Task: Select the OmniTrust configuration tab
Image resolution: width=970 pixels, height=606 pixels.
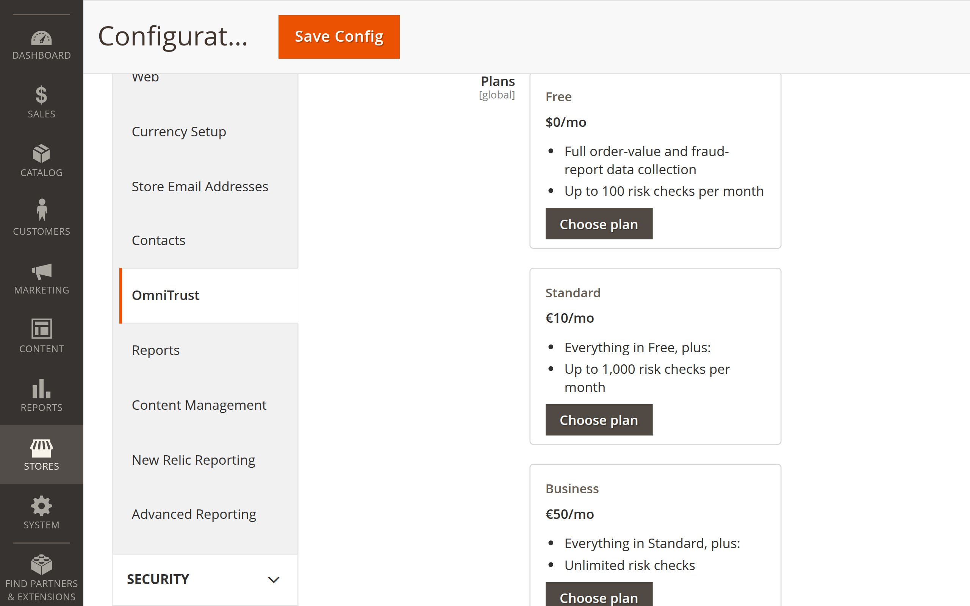Action: click(209, 295)
